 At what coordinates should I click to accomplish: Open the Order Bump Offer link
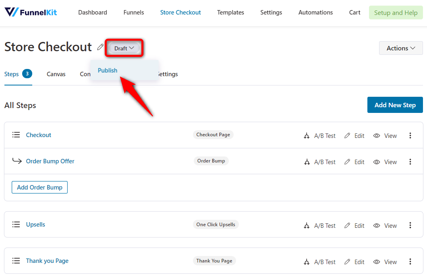click(x=50, y=161)
